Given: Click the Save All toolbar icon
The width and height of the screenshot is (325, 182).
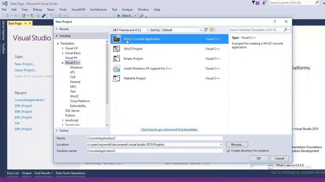Looking at the screenshot, I should [44, 16].
